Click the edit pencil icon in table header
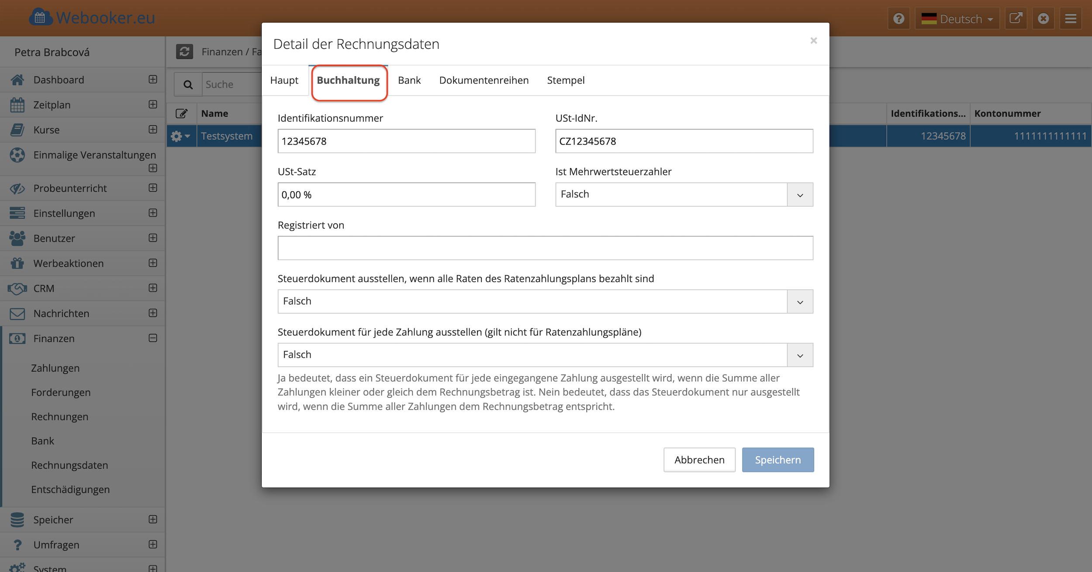The height and width of the screenshot is (572, 1092). click(x=181, y=114)
